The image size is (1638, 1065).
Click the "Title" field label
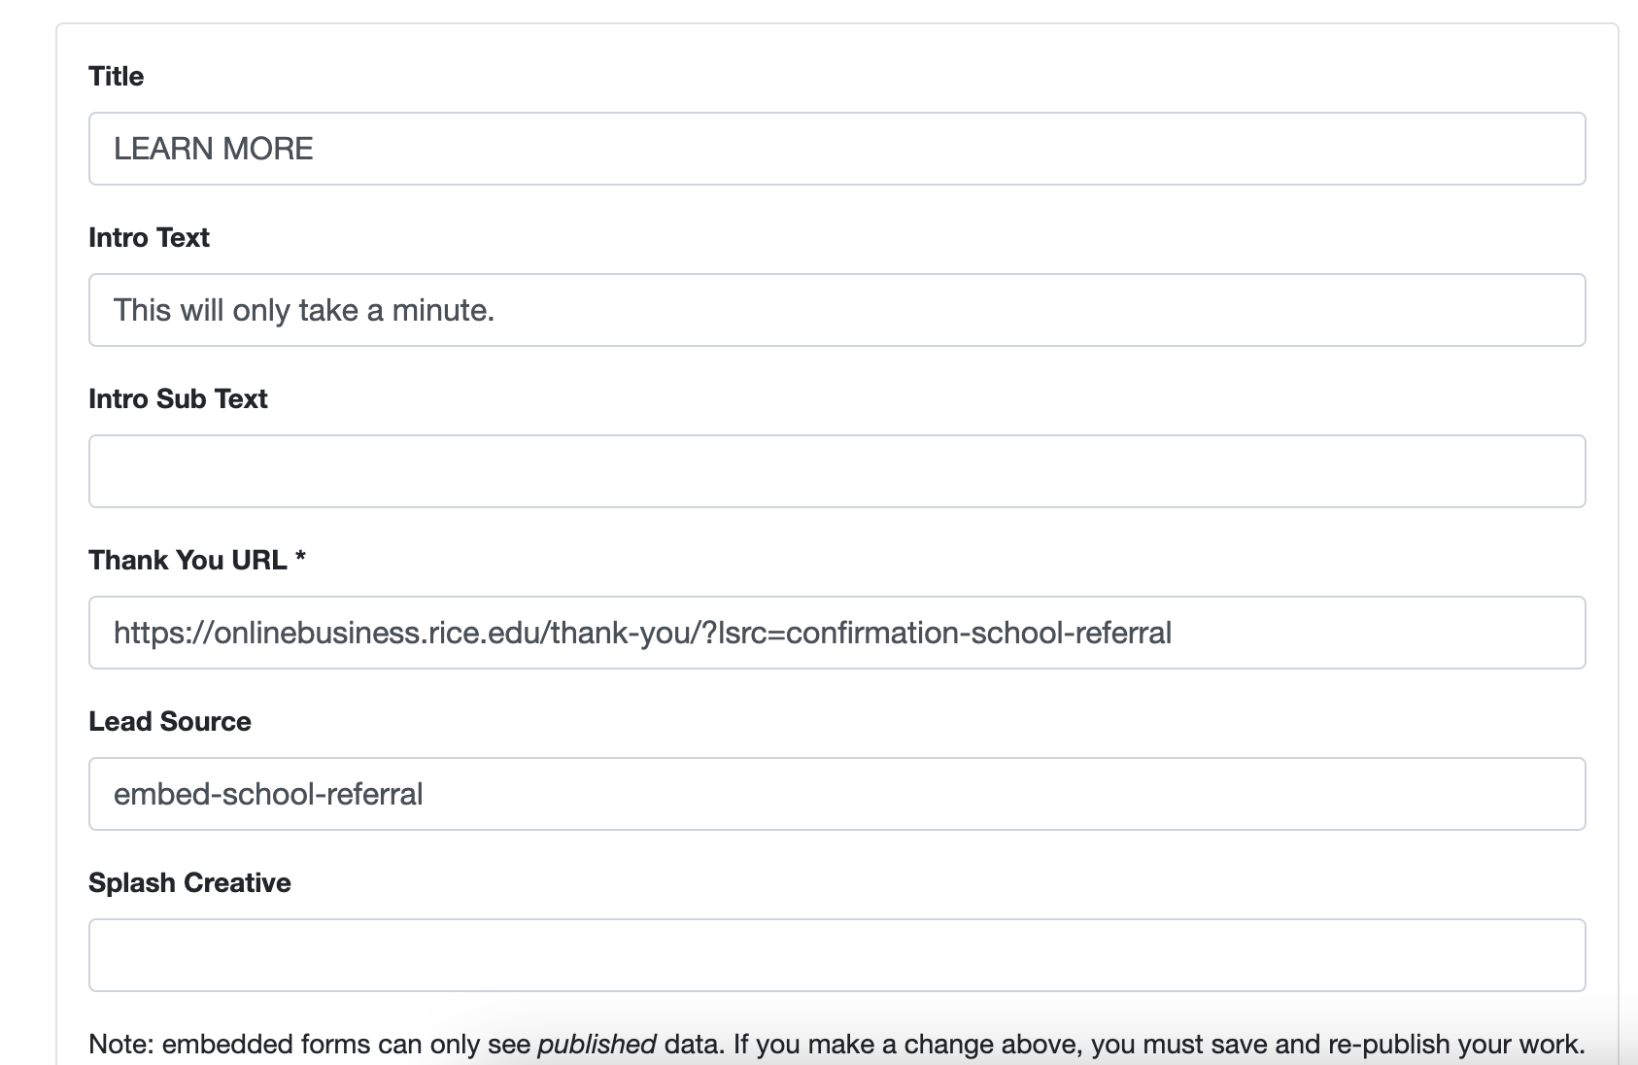116,77
